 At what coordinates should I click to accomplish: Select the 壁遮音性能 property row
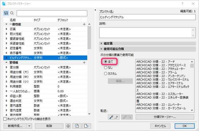coord(45,39)
